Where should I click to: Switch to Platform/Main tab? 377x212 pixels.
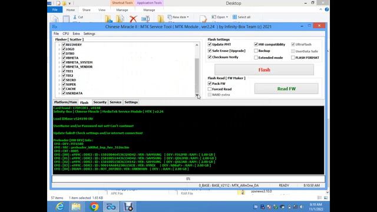point(65,102)
